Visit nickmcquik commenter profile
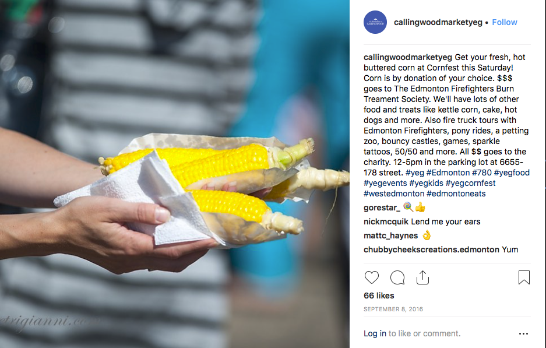546x348 pixels. (386, 222)
